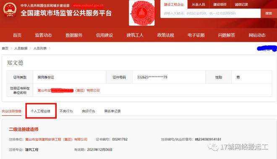Open 问题解答 navigation item
The image size is (277, 159).
click(227, 35)
